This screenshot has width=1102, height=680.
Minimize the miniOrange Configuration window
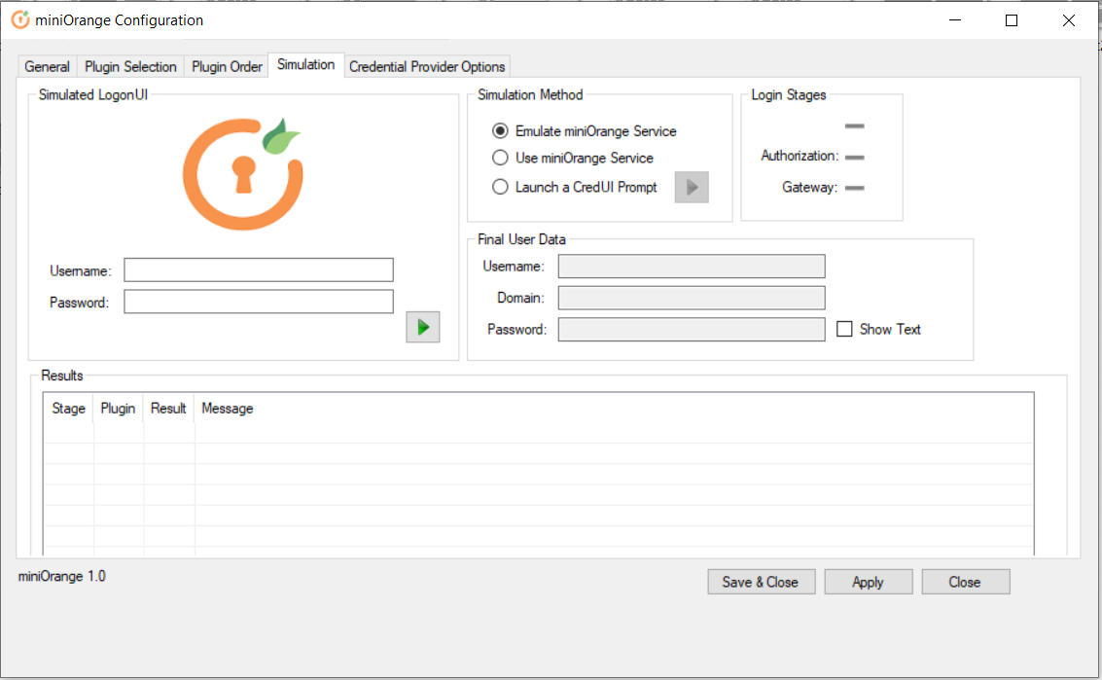(x=955, y=20)
